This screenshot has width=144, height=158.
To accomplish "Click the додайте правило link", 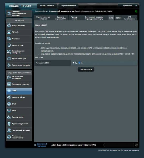I will click(x=58, y=54).
